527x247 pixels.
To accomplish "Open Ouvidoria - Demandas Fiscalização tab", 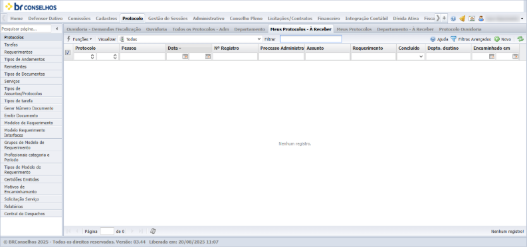I will coord(104,29).
